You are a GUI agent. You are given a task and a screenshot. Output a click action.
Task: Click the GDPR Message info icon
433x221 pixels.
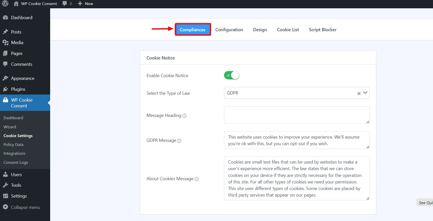[x=179, y=141]
